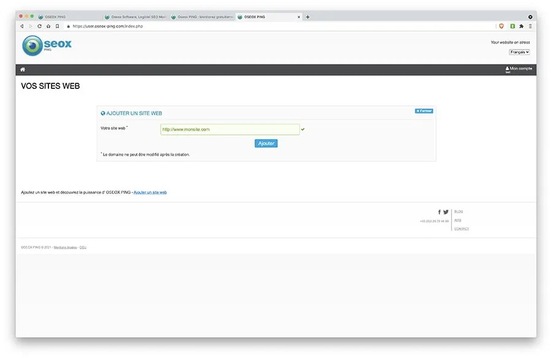The image size is (552, 358).
Task: Click the address bar URL
Action: click(x=107, y=26)
